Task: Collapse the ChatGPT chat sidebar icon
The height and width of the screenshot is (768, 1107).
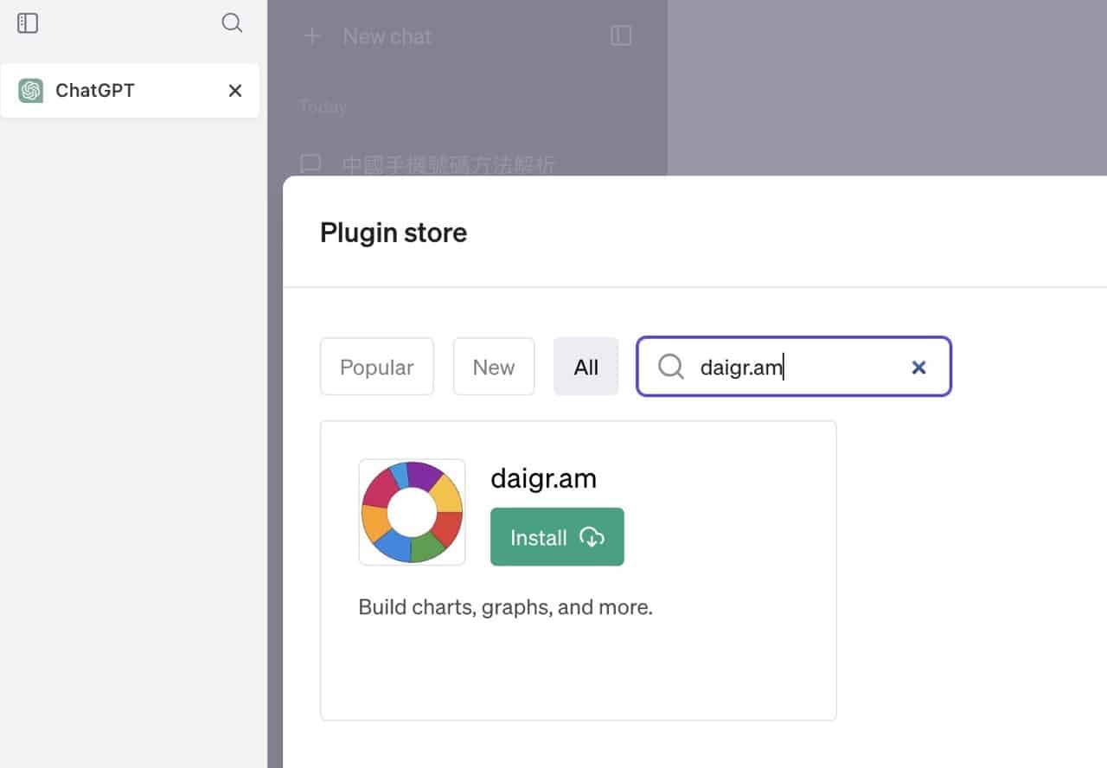Action: pos(621,35)
